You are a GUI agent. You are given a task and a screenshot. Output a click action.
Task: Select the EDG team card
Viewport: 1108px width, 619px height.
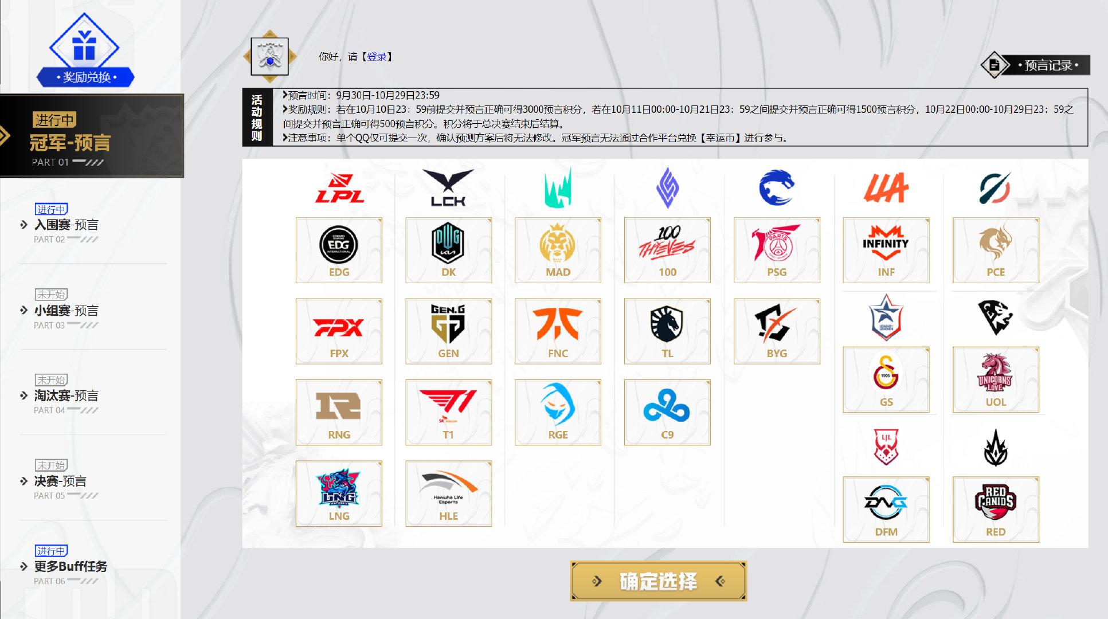tap(339, 250)
